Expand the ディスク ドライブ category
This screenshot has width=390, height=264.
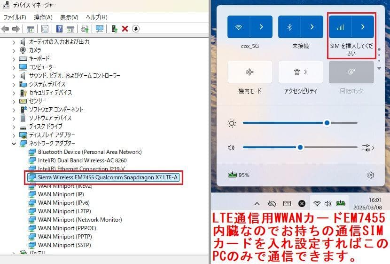pyautogui.click(x=14, y=127)
